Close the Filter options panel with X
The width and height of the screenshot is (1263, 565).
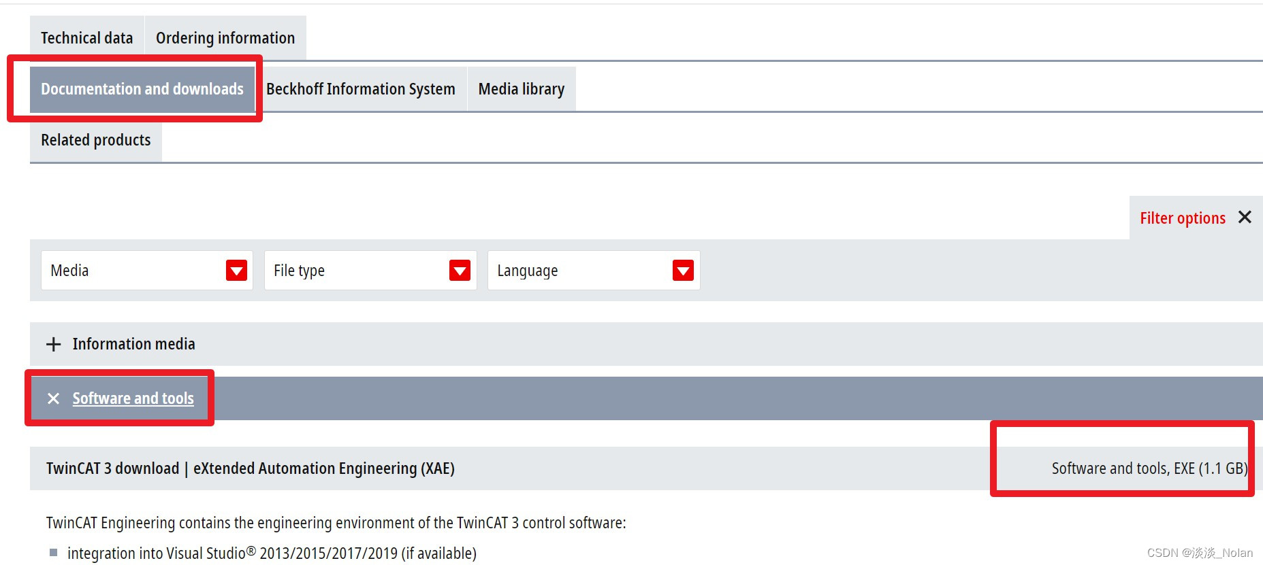click(1245, 218)
